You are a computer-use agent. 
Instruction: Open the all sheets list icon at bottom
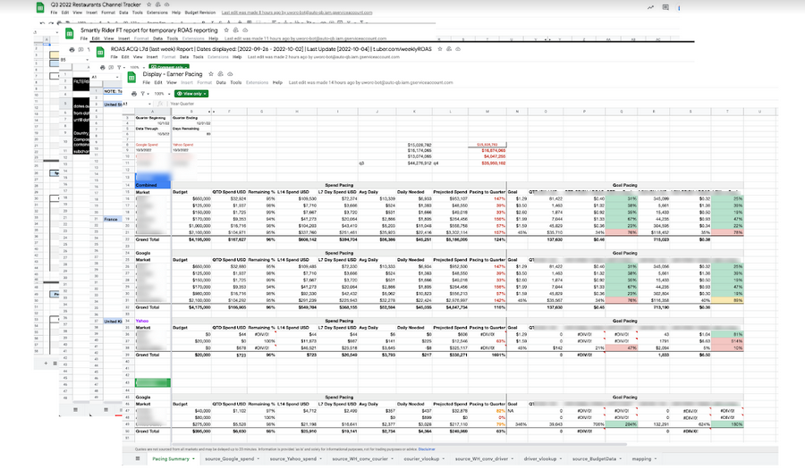tap(138, 459)
